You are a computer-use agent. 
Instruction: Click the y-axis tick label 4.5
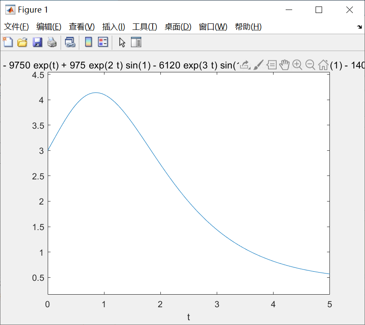pos(38,75)
